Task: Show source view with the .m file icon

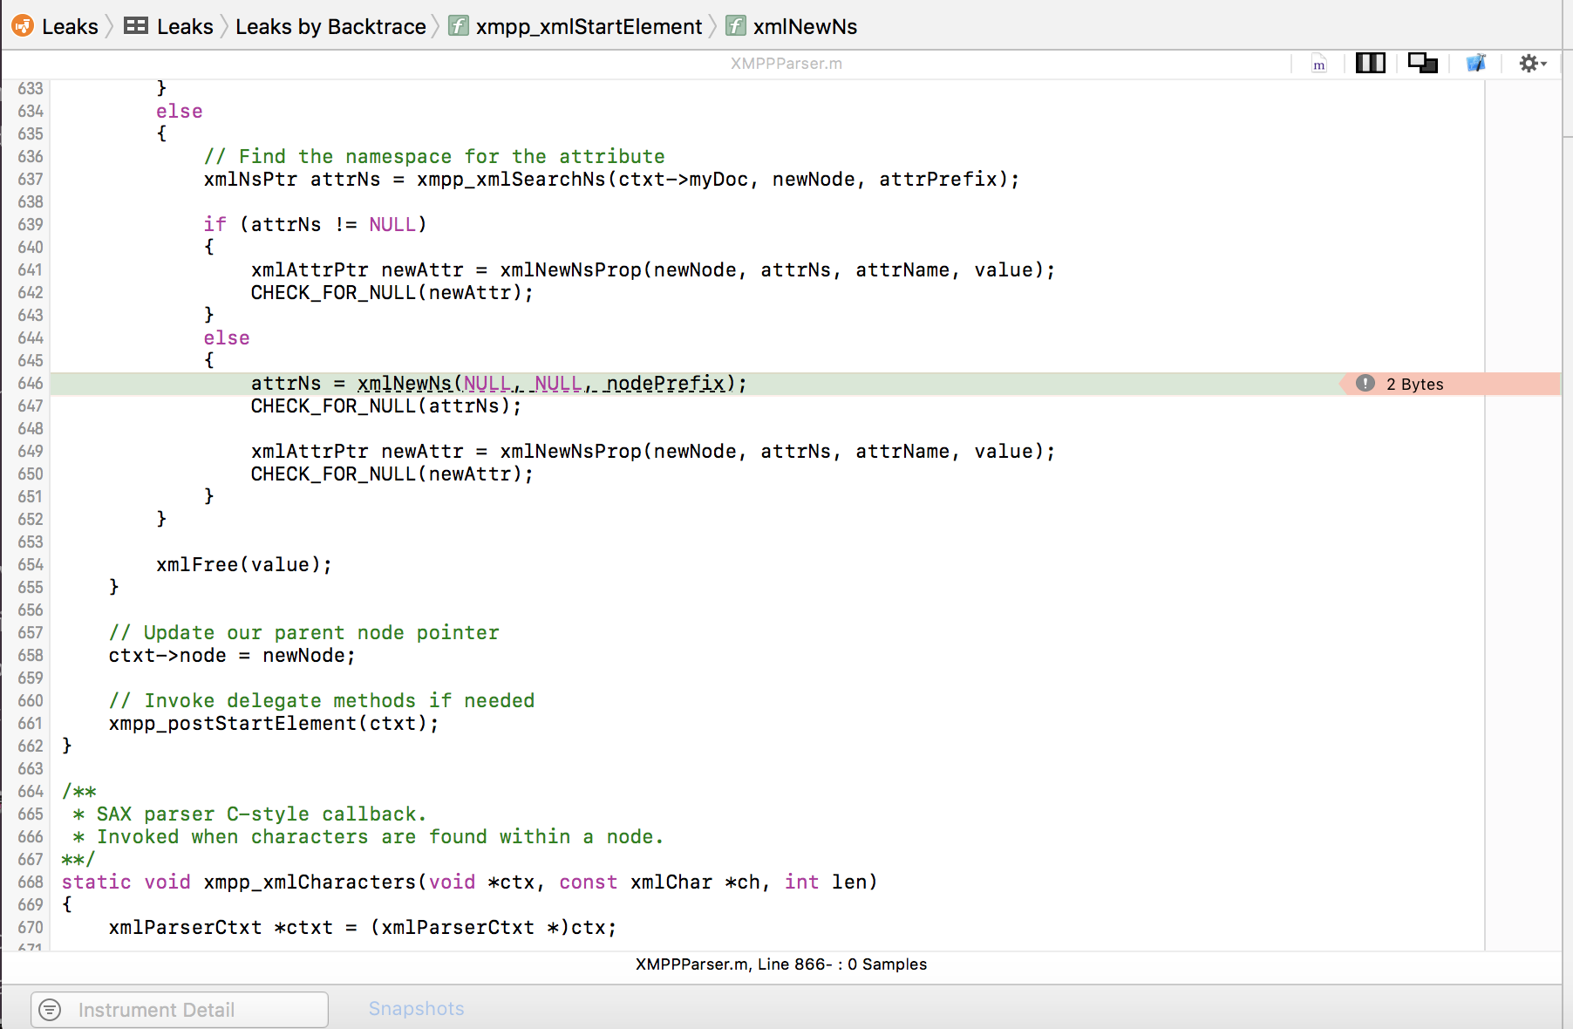Action: (1319, 64)
